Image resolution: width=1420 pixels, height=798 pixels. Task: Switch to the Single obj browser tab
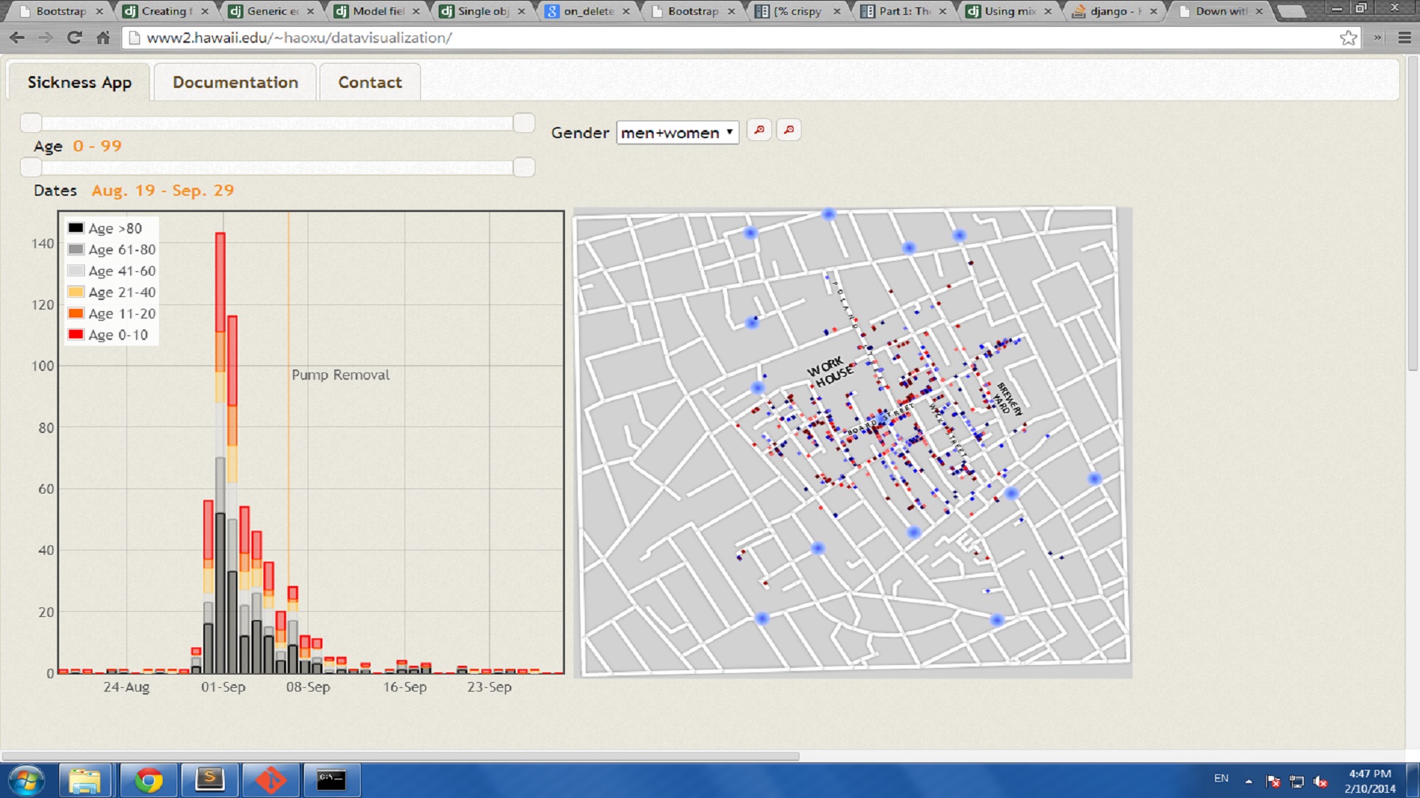pyautogui.click(x=483, y=11)
